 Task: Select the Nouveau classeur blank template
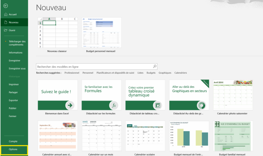[57, 32]
